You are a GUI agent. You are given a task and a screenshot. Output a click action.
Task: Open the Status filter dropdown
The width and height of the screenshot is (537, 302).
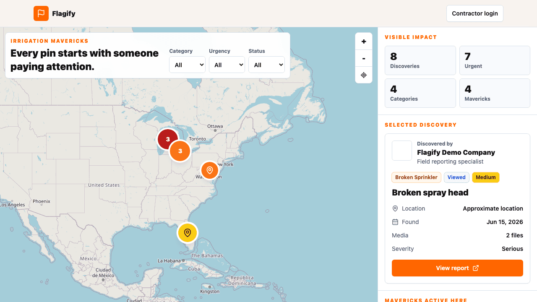pos(266,65)
